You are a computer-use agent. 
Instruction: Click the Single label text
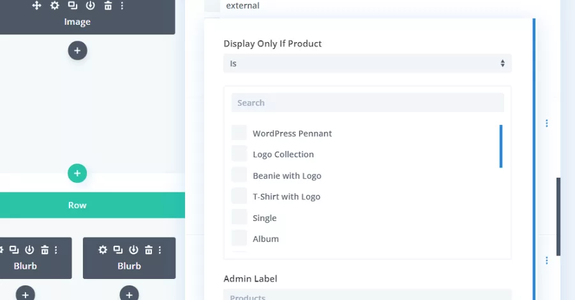click(264, 218)
